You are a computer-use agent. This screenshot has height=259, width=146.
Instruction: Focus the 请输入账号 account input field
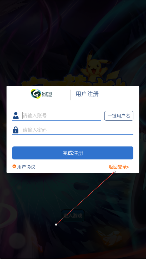(x=62, y=116)
